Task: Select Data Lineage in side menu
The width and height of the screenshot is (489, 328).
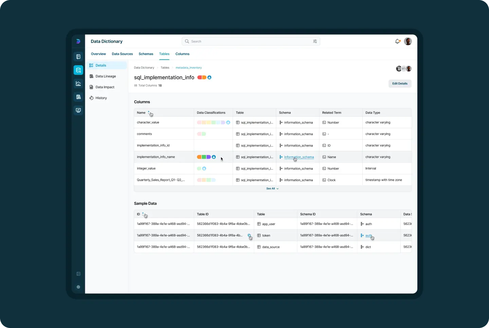Action: coord(106,76)
